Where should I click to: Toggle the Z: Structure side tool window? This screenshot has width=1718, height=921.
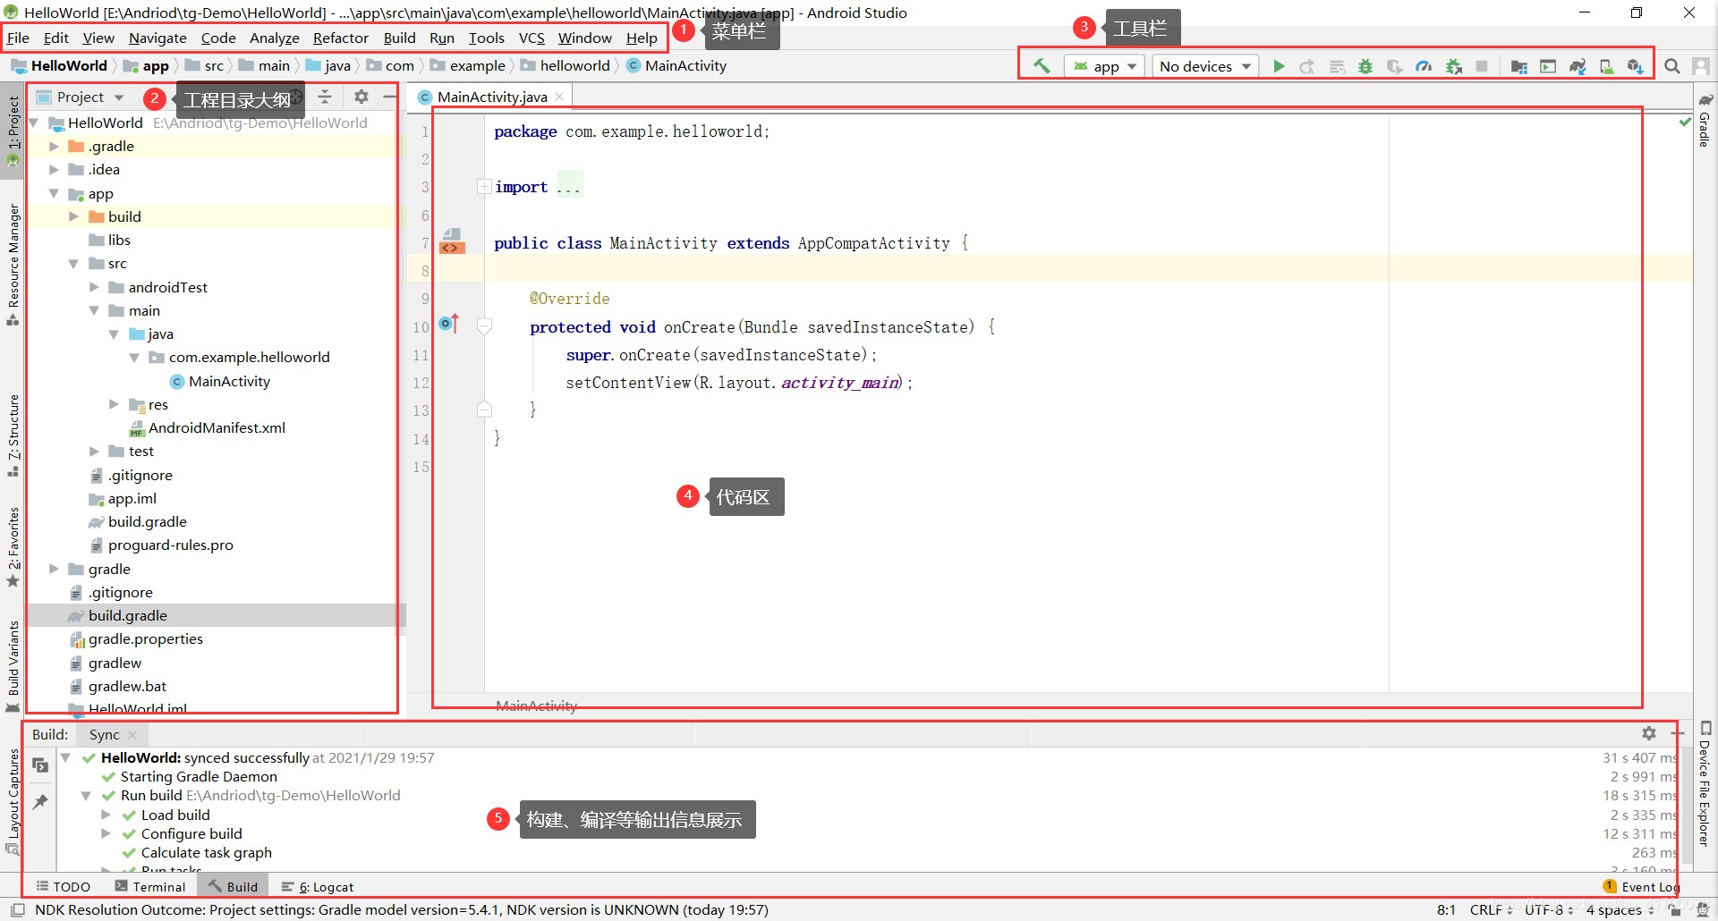13,435
